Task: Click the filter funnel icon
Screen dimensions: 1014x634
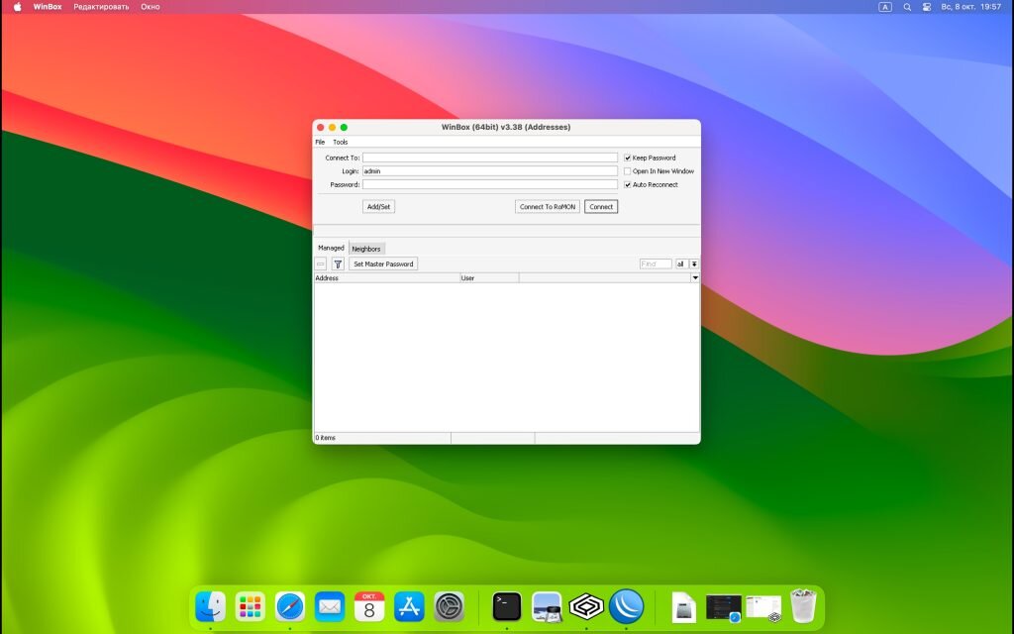Action: pyautogui.click(x=338, y=264)
